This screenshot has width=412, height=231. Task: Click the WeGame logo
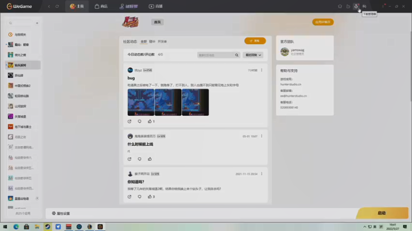(x=19, y=6)
